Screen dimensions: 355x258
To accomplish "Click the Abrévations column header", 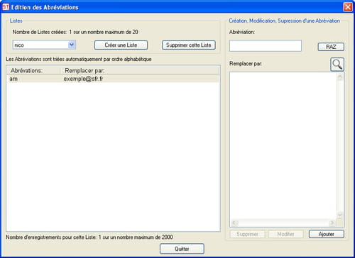I will [33, 71].
